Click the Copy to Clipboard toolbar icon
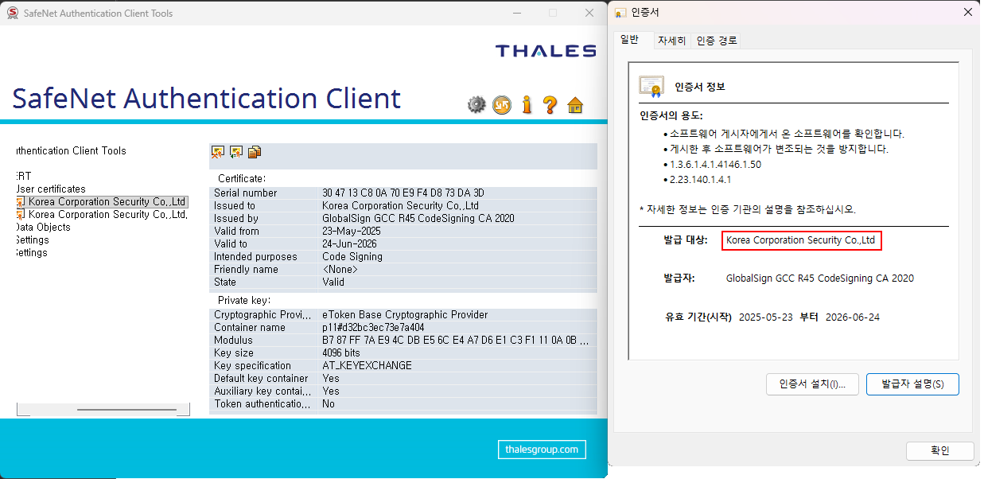The width and height of the screenshot is (984, 479). point(255,152)
